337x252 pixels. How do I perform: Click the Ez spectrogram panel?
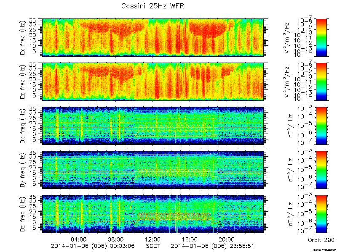pos(153,81)
